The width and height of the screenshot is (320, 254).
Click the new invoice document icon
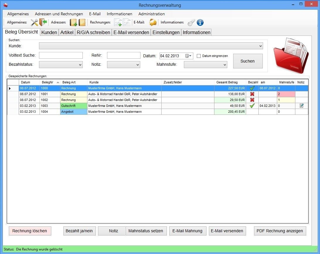[118, 23]
